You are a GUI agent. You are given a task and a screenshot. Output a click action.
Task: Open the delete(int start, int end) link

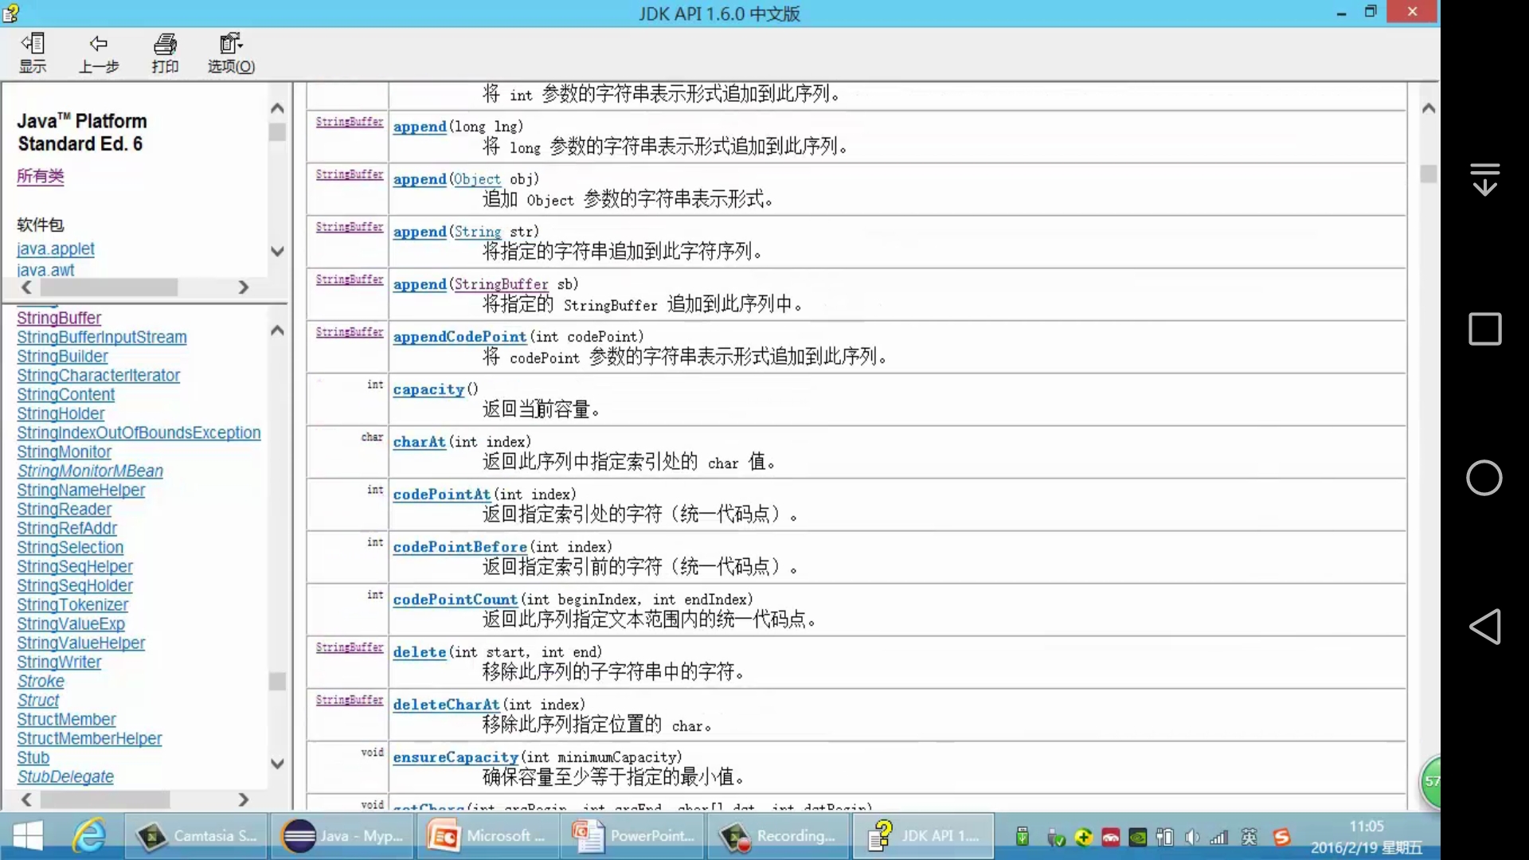coord(419,652)
